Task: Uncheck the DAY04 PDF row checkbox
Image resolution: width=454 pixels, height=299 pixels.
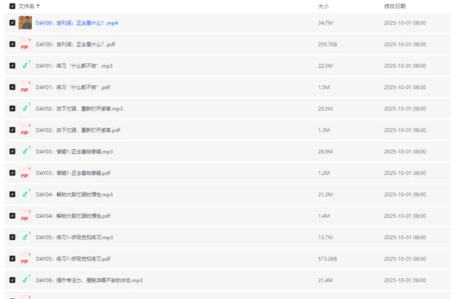Action: click(x=12, y=216)
